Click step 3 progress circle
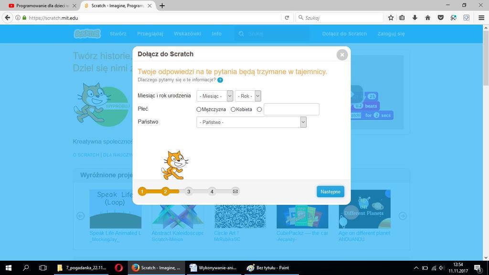This screenshot has width=489, height=275. point(189,191)
